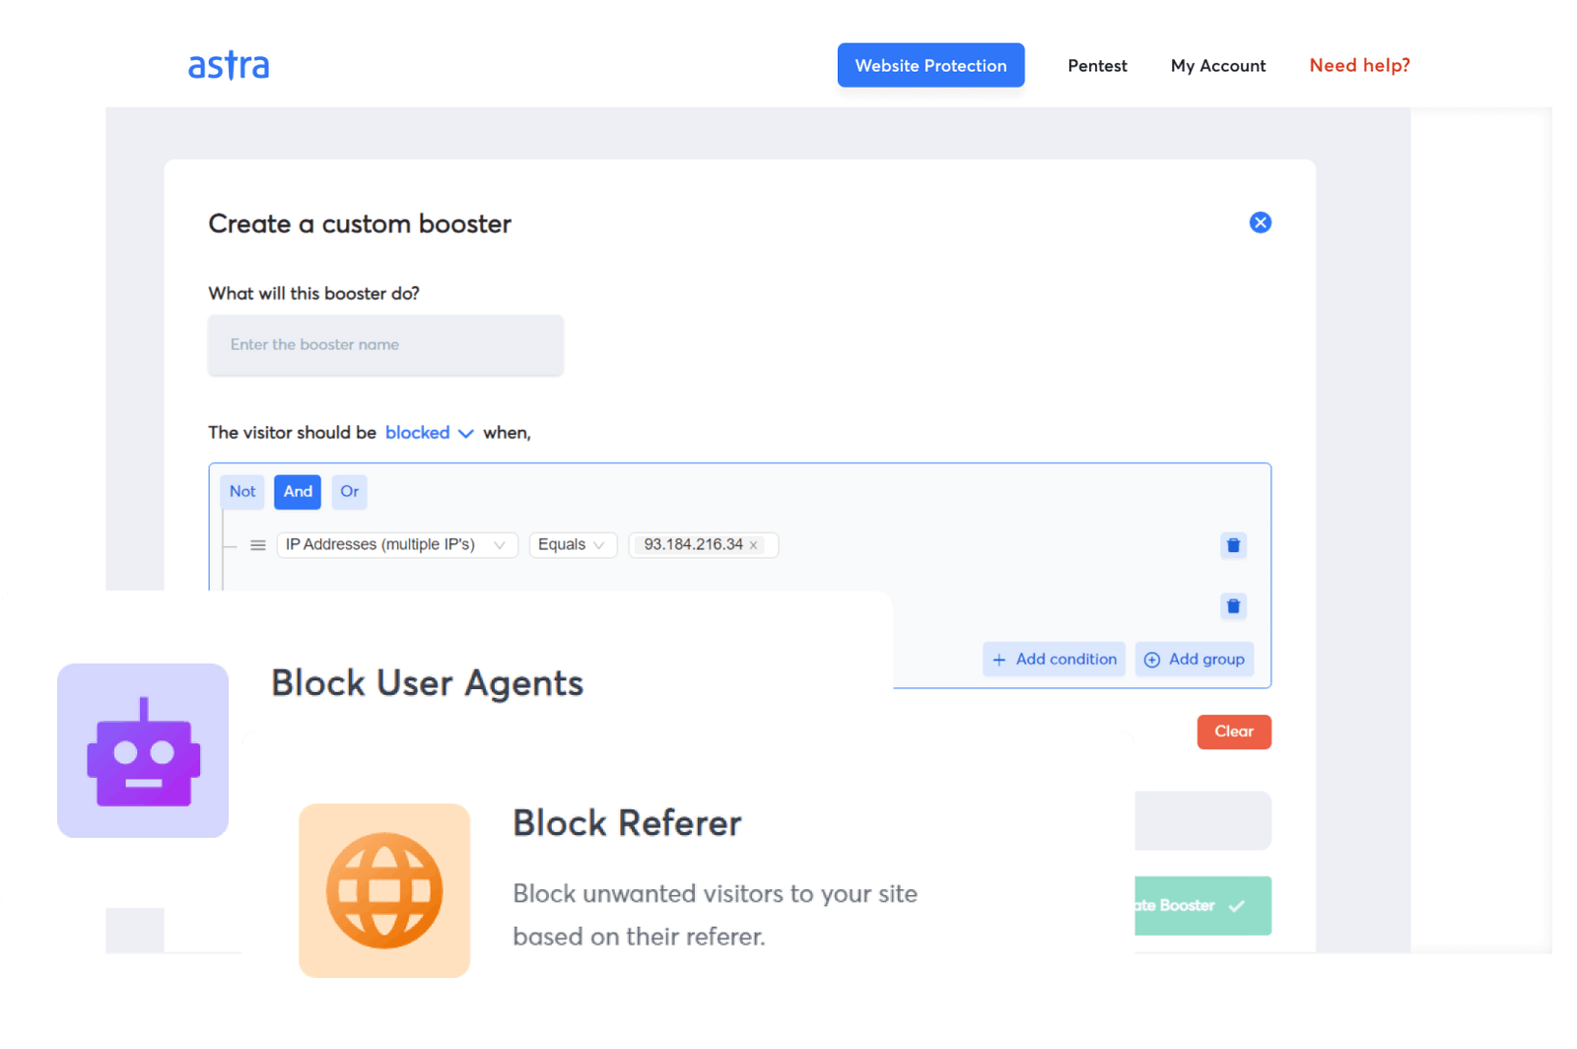1577x1049 pixels.
Task: Open the blocked action dropdown
Action: tap(428, 432)
